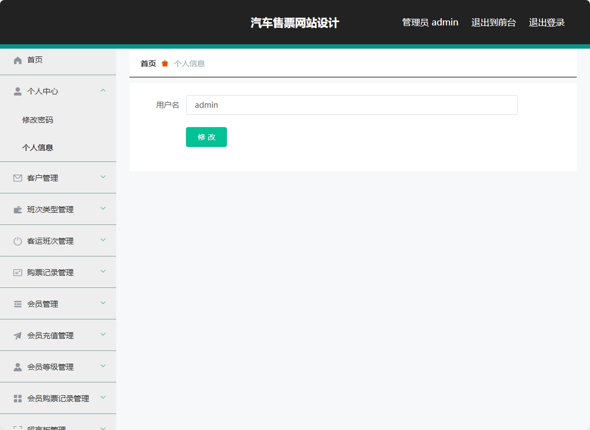Image resolution: width=590 pixels, height=430 pixels.
Task: Click the 退出登录 link
Action: (546, 22)
